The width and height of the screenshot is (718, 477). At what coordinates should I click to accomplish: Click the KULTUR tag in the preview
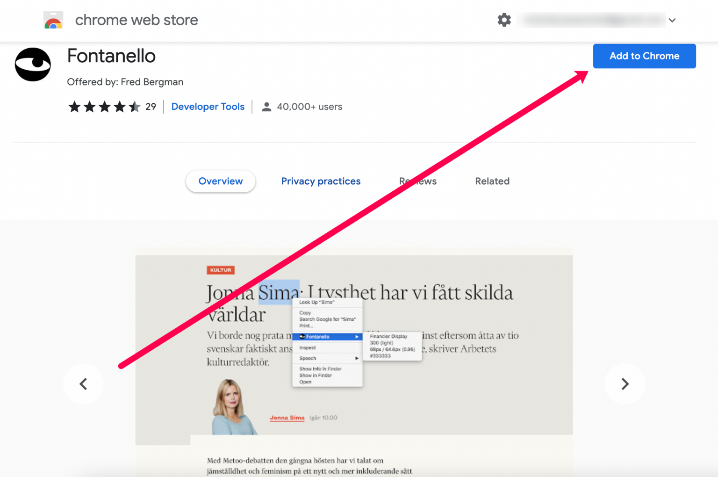[x=221, y=270]
